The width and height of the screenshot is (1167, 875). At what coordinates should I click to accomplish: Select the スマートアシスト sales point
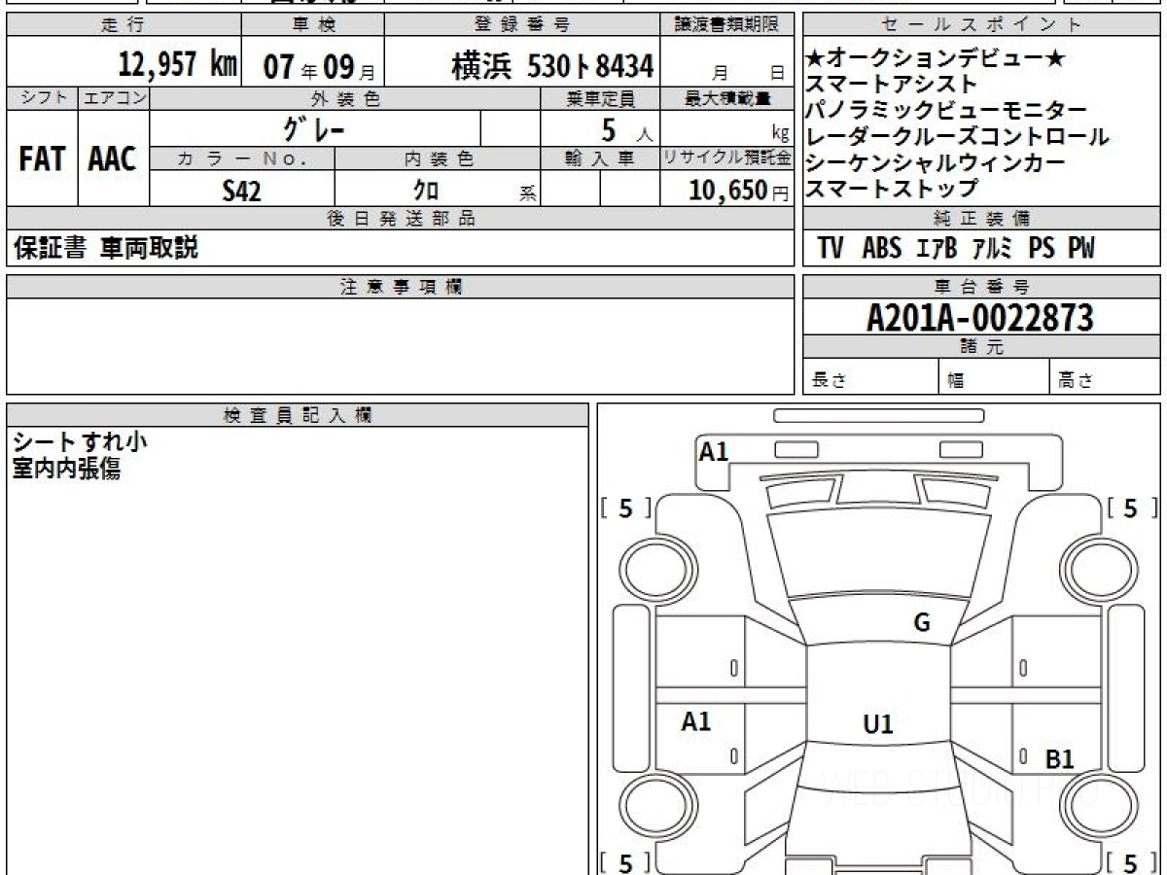891,85
